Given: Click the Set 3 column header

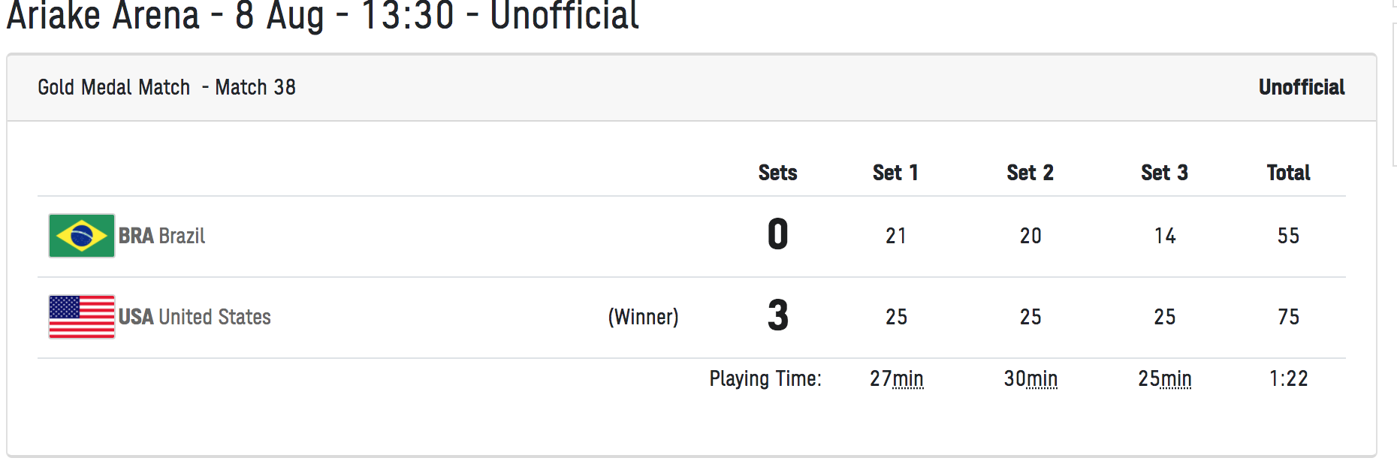Looking at the screenshot, I should pyautogui.click(x=1164, y=173).
